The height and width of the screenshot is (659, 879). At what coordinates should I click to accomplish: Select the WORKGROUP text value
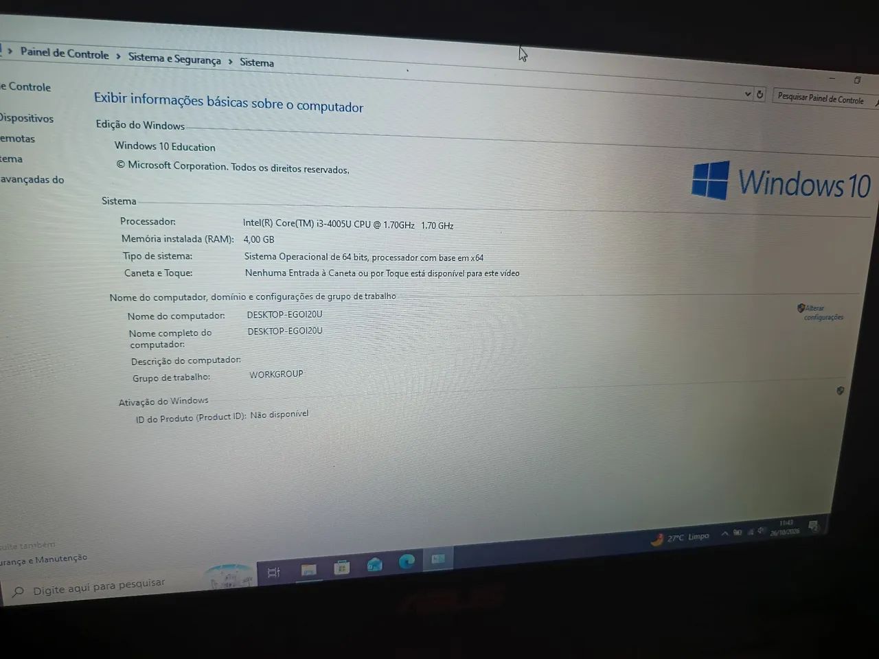tap(276, 374)
